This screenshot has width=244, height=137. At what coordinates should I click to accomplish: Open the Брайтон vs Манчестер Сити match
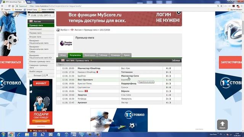pos(119,76)
